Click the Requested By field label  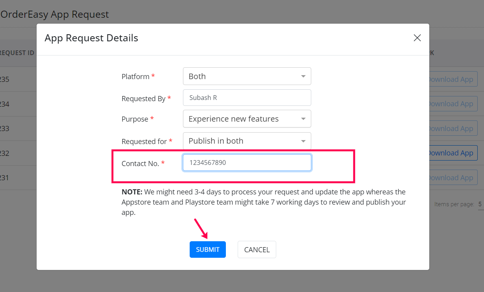(x=143, y=99)
